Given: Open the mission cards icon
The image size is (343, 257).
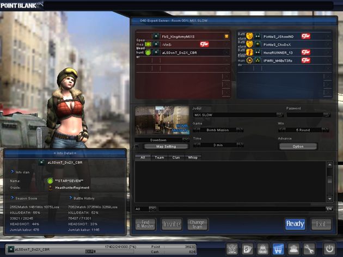Looking at the screenshot, I should [248, 249].
